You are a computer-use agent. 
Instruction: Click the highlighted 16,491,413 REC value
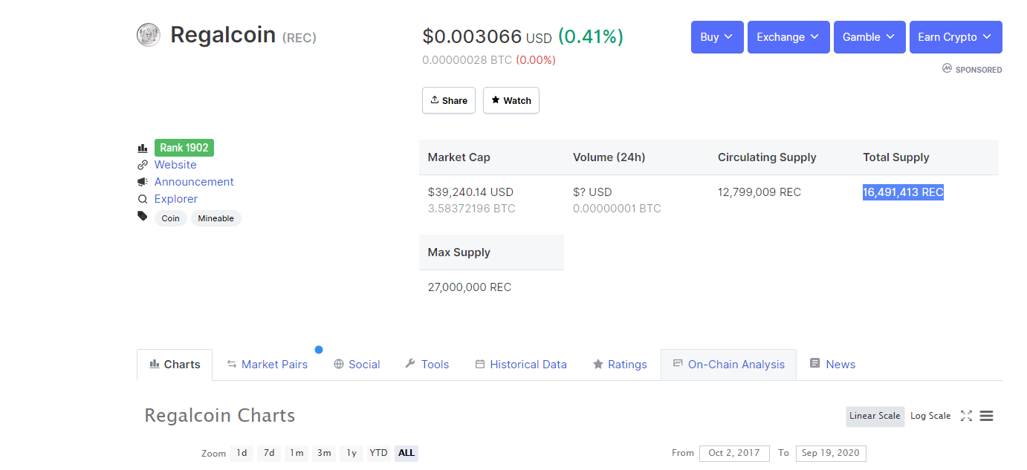coord(903,192)
